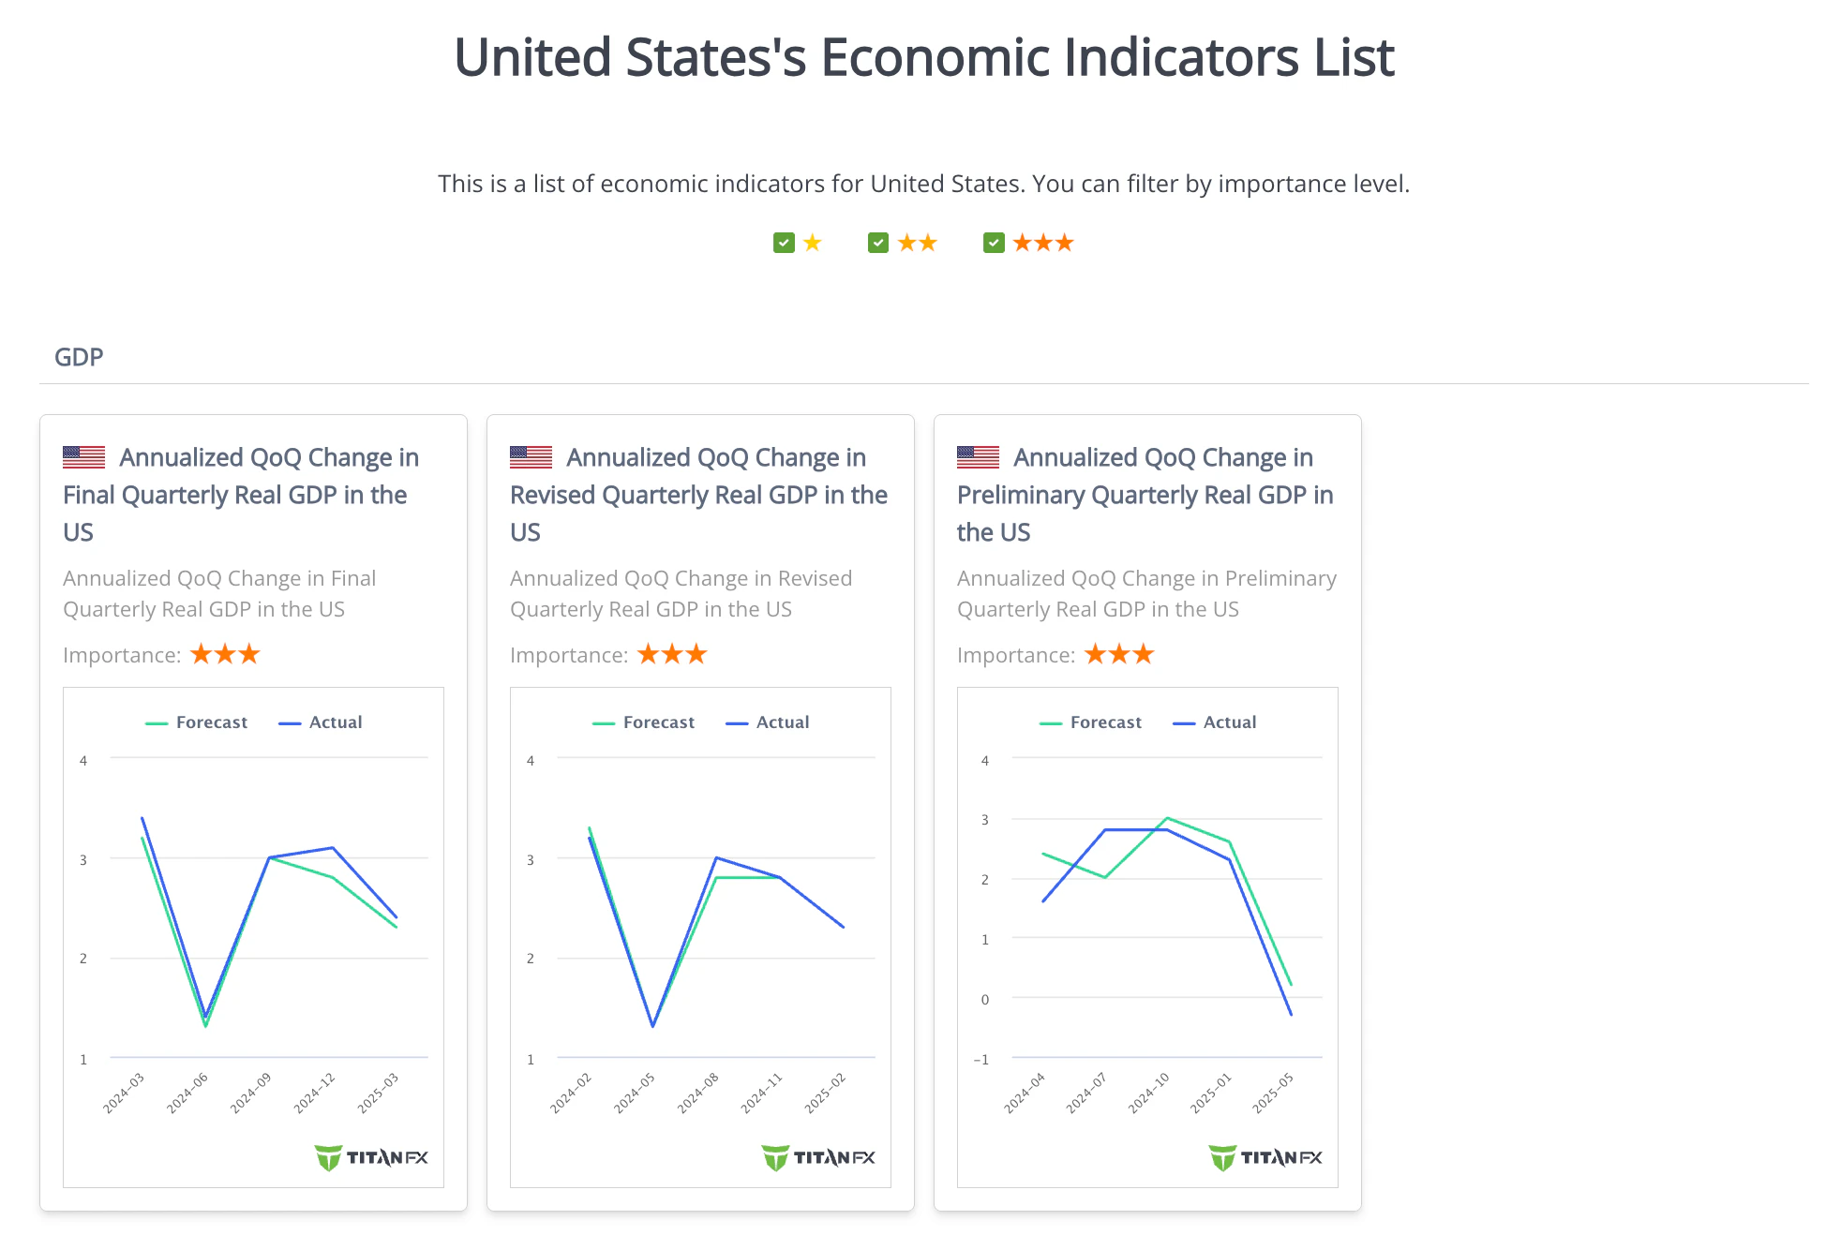Click the US flag on Preliminary GDP card

click(977, 456)
